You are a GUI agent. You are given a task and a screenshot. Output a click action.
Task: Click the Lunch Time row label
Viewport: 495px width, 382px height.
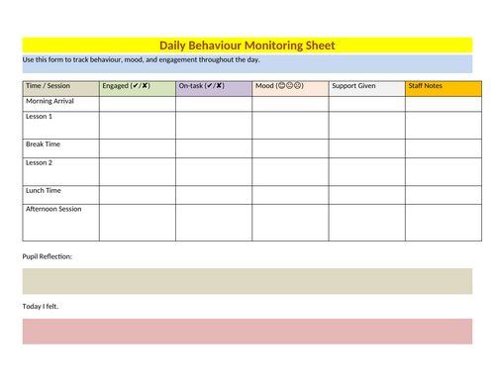tap(44, 190)
